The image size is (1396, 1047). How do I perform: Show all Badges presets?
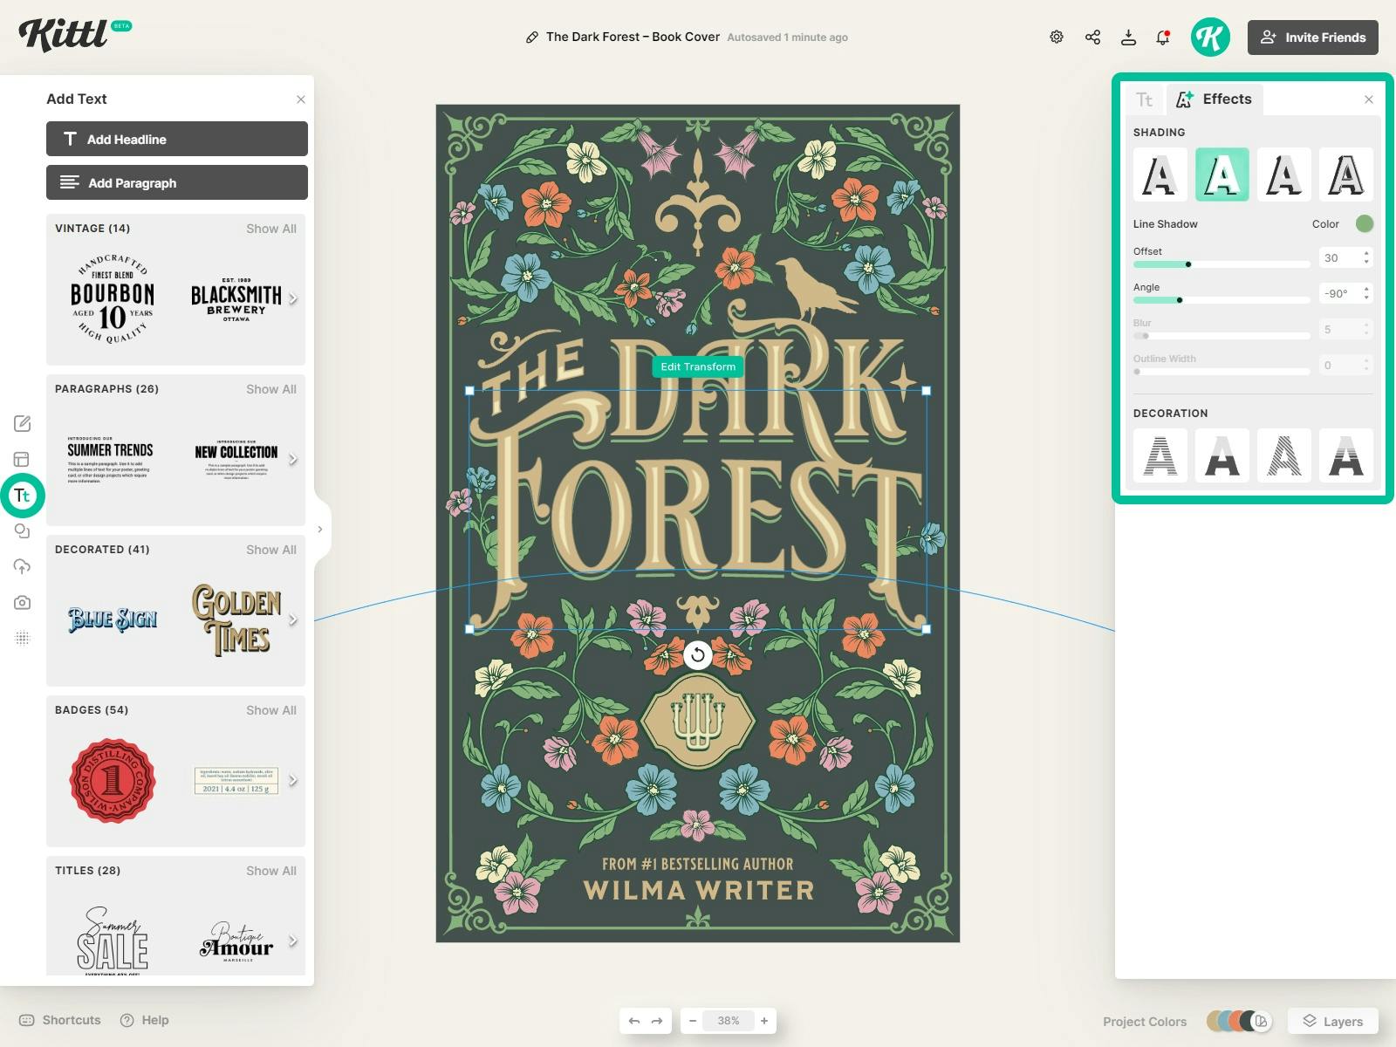(270, 710)
